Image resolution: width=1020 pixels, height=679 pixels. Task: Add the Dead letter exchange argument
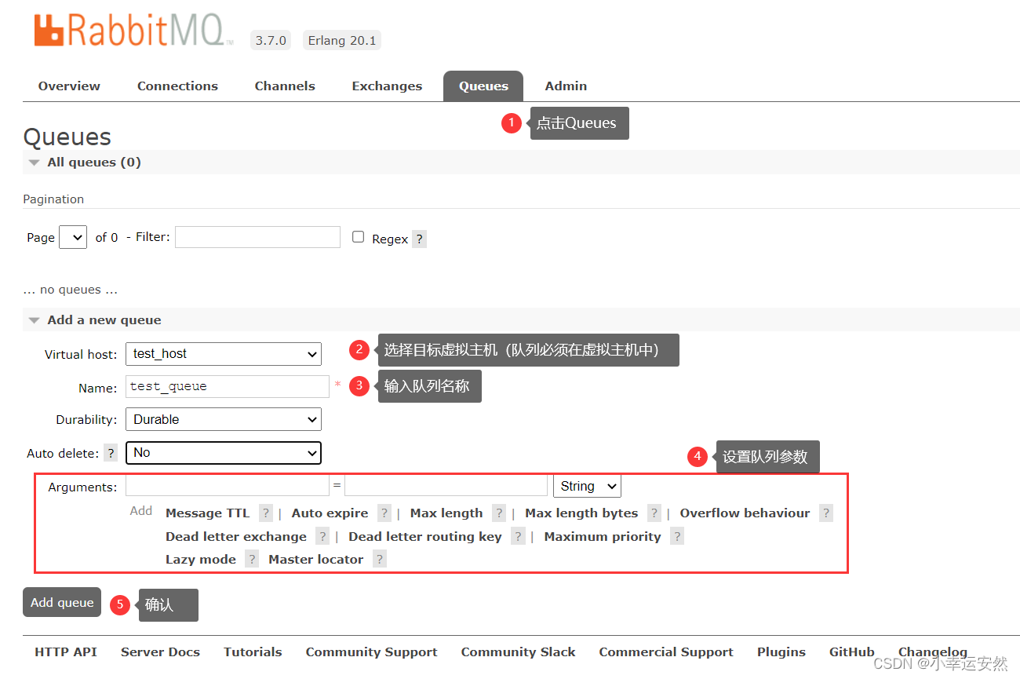tap(236, 537)
